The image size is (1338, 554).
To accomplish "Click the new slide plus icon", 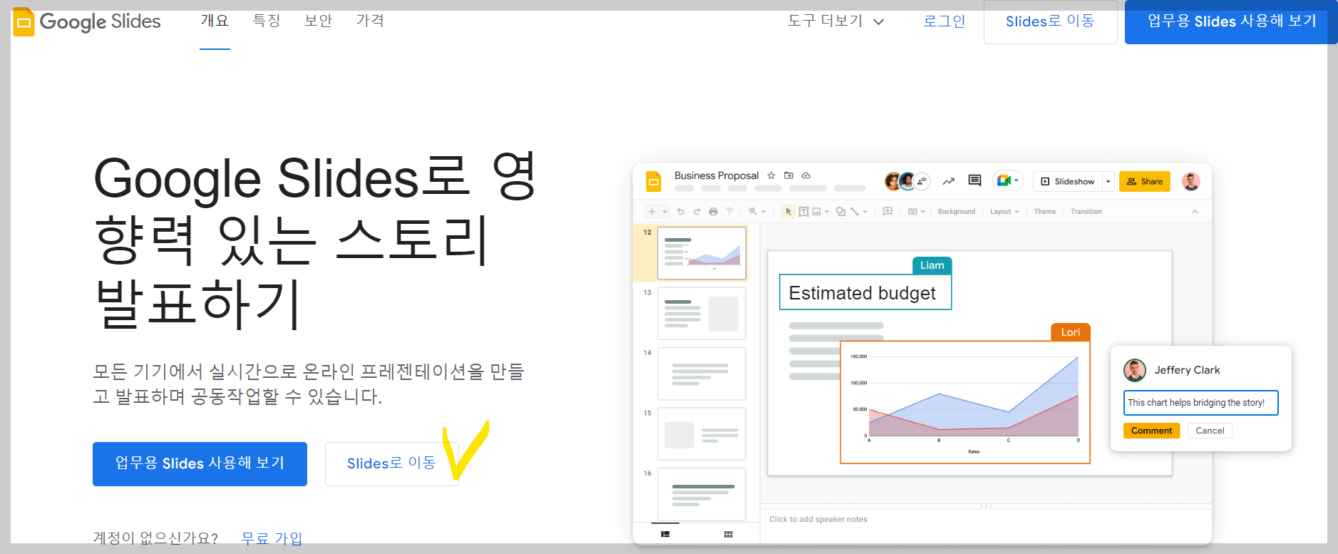I will coord(652,212).
